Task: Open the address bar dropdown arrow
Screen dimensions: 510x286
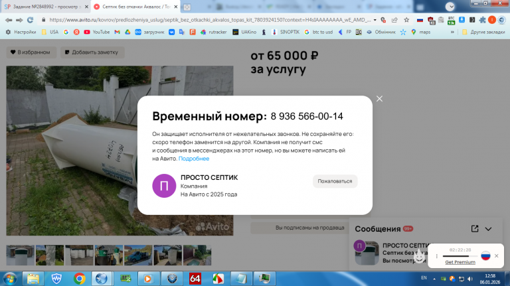Action: 375,20
